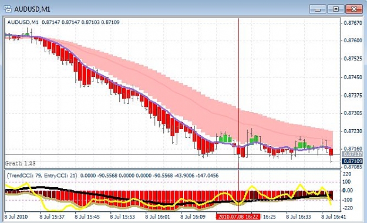Click the 0.87085 price scale label

pos(353,167)
